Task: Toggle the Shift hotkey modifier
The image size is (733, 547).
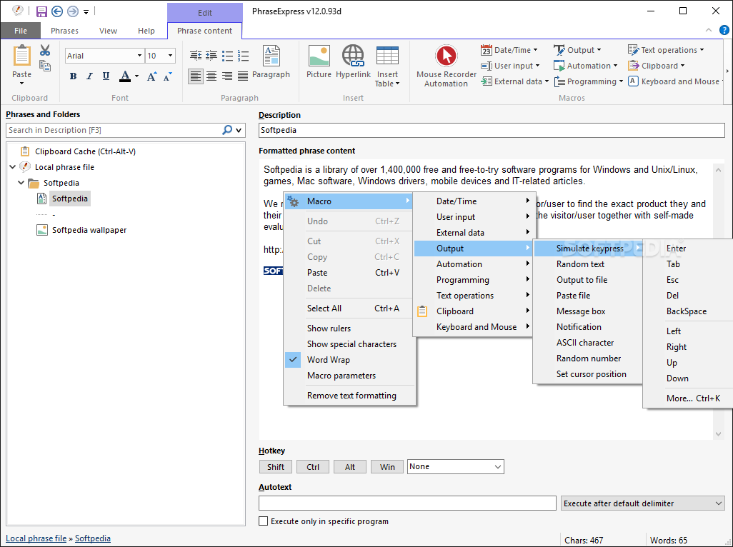Action: pyautogui.click(x=275, y=466)
